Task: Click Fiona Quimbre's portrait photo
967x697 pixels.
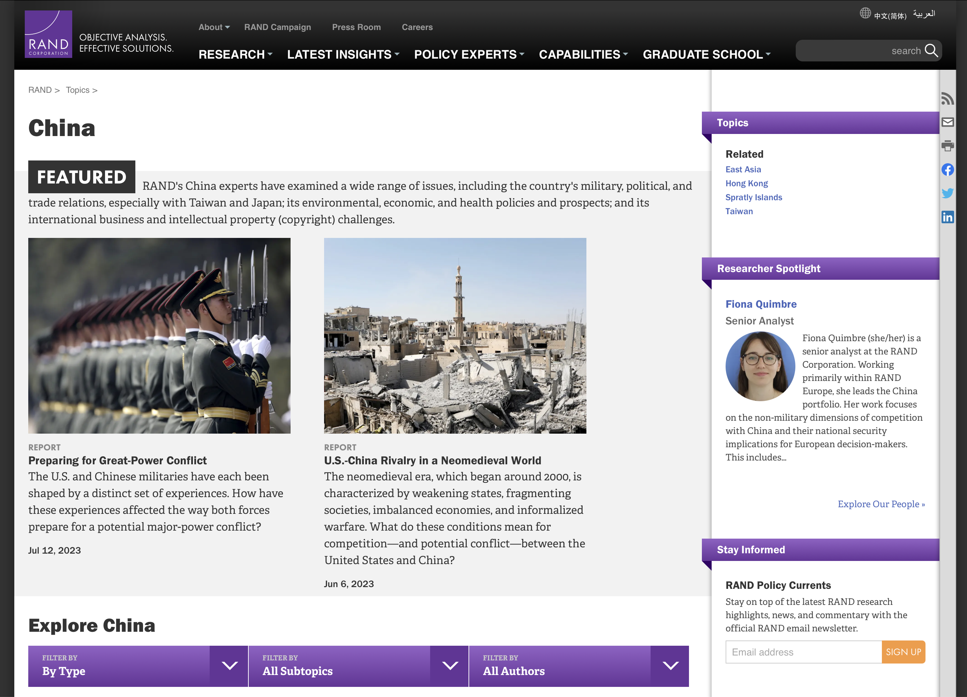Action: click(760, 366)
